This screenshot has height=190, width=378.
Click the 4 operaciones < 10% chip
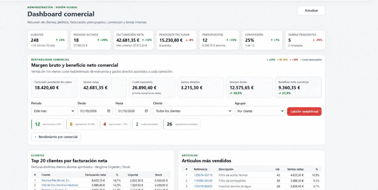coord(115,124)
